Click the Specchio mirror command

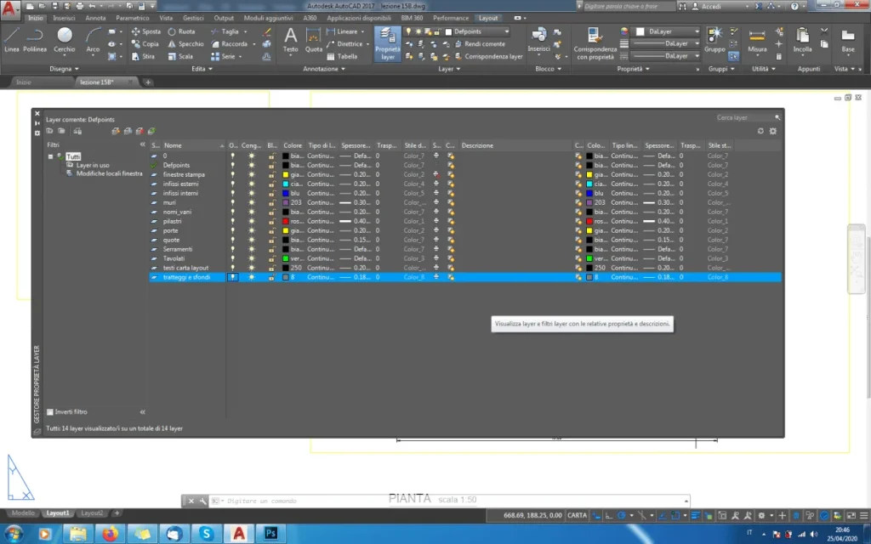(x=185, y=44)
